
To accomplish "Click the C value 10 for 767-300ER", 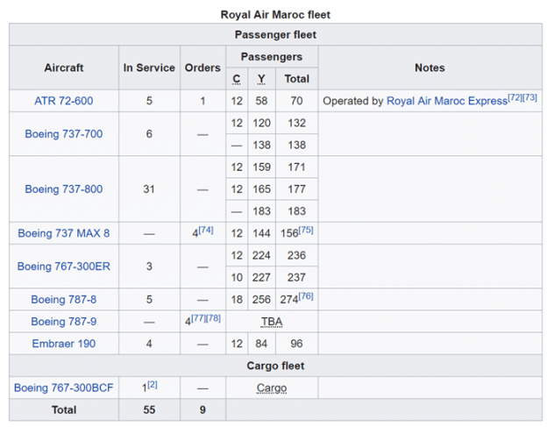I will click(x=237, y=277).
